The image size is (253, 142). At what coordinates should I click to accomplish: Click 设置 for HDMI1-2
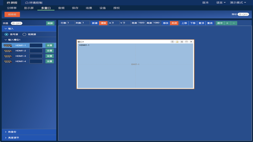tap(50, 51)
